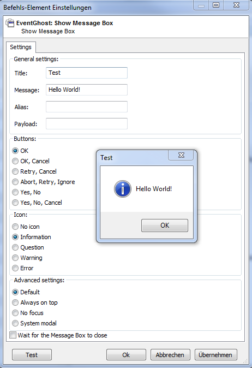This screenshot has width=252, height=368.
Task: Focus the empty Alias text field
Action: click(87, 107)
